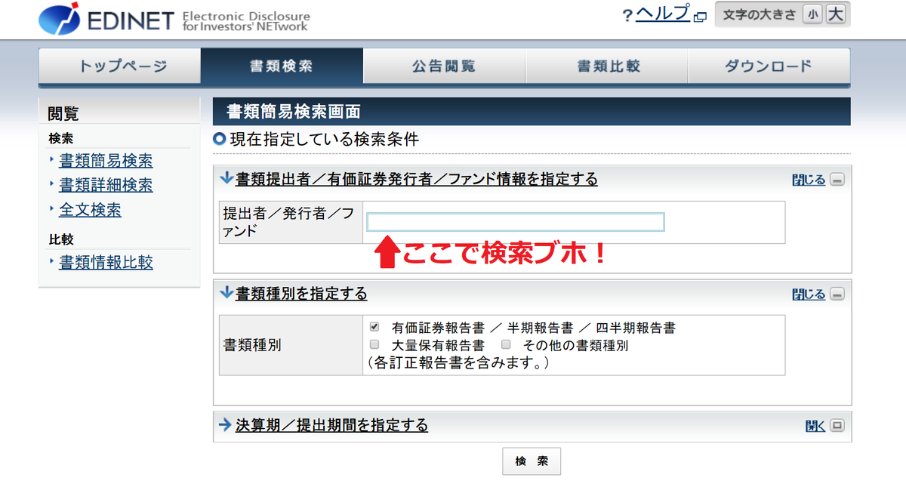Click the 書類種別 label cell

[x=291, y=345]
